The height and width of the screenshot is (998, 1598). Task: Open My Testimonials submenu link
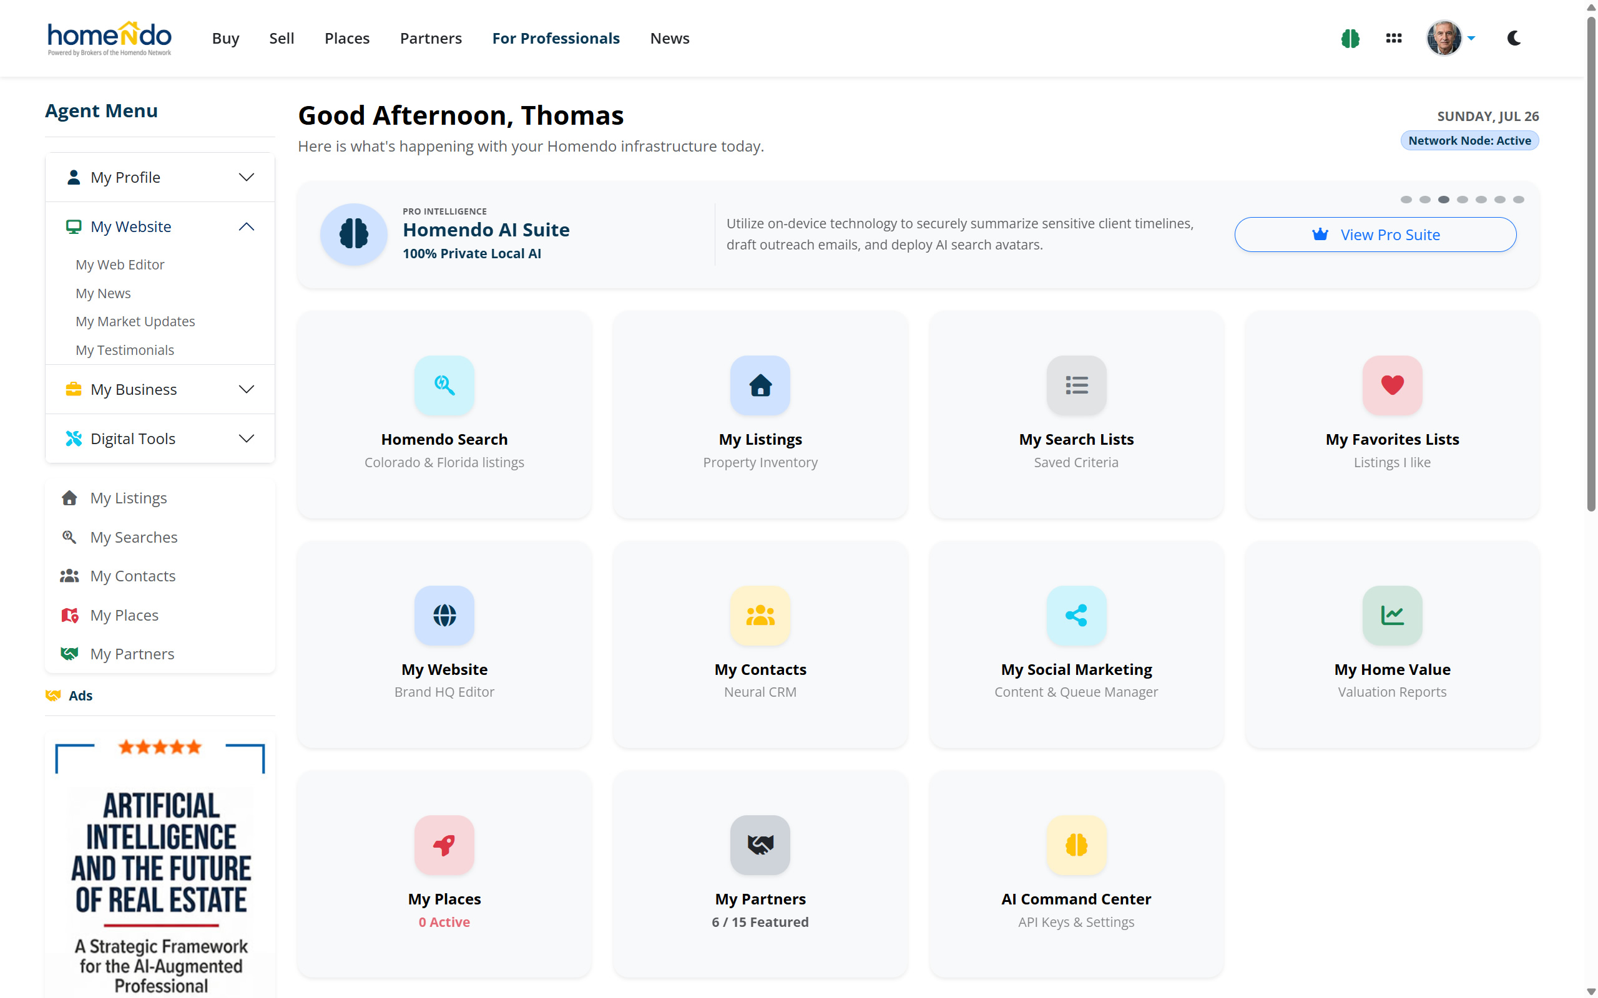(125, 350)
